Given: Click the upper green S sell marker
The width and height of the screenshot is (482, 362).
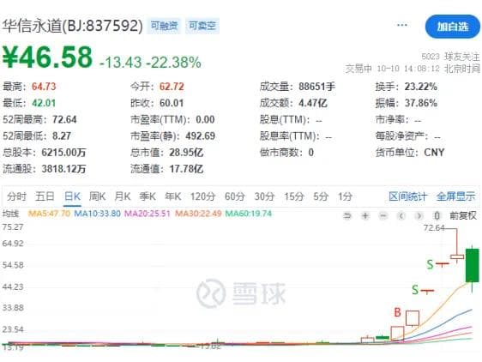Looking at the screenshot, I should 430,264.
